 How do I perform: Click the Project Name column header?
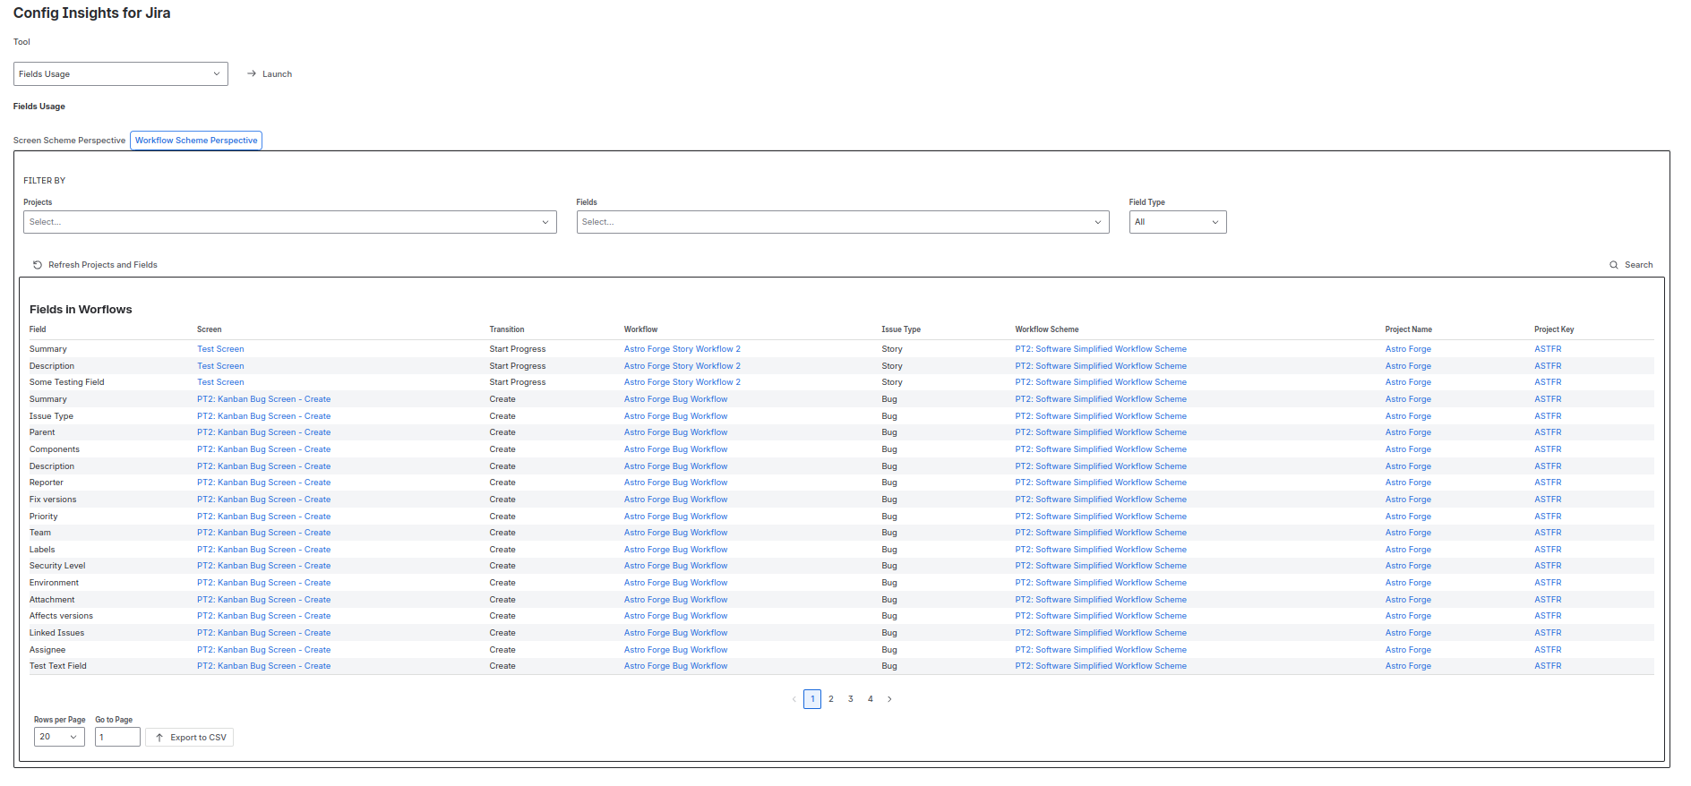[x=1409, y=329]
